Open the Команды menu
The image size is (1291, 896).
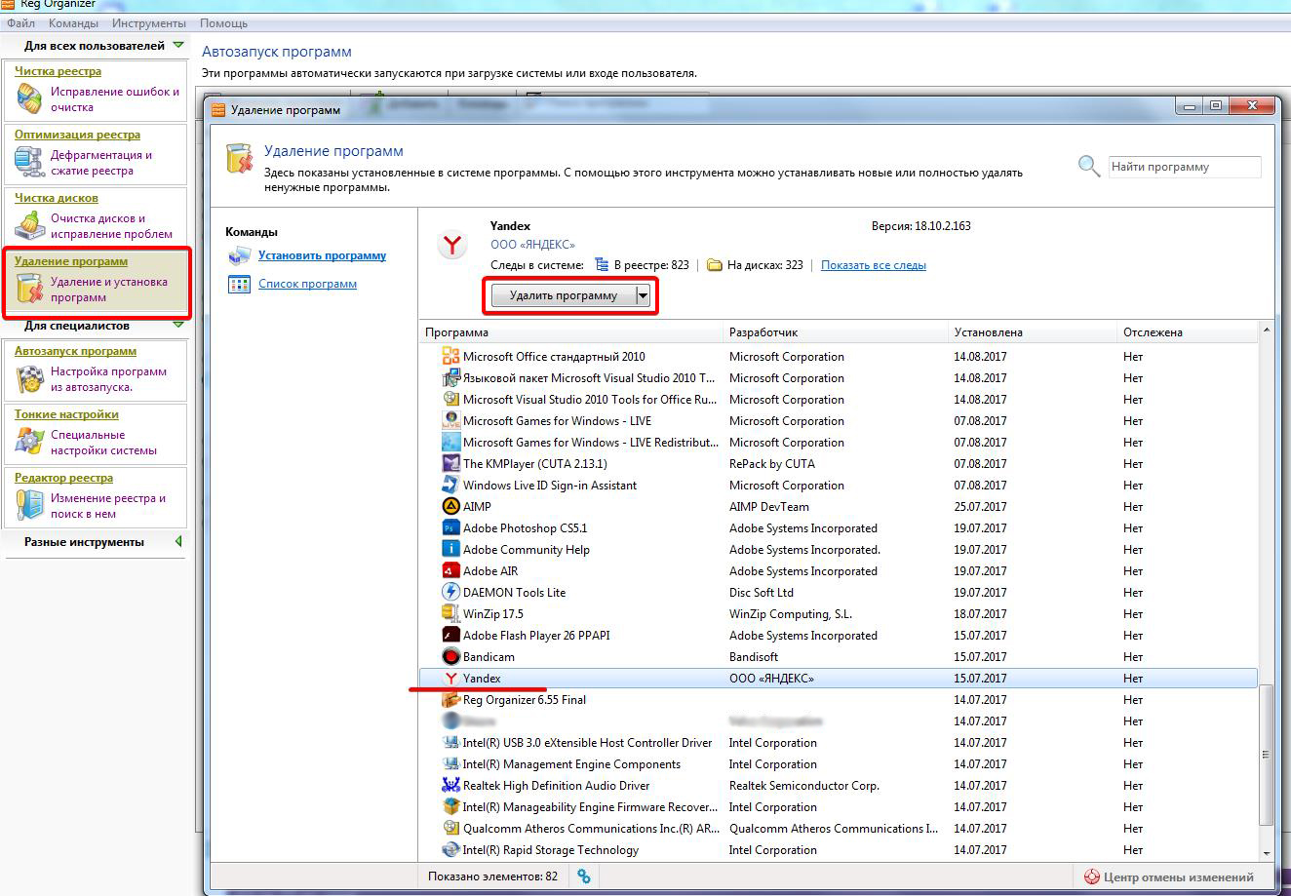click(72, 22)
